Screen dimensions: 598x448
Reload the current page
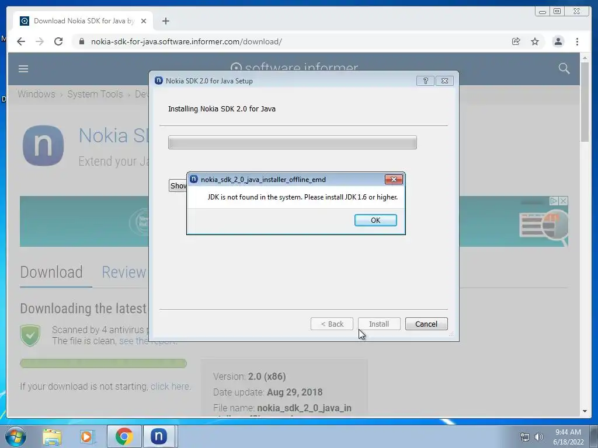tap(58, 41)
